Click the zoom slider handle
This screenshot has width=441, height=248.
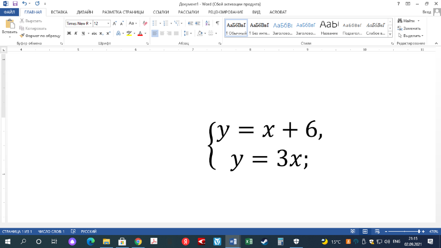click(x=419, y=232)
